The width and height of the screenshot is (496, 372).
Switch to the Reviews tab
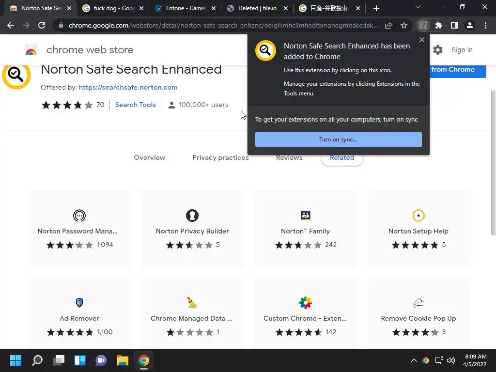click(289, 158)
